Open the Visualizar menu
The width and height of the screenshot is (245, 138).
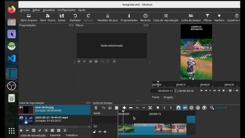pyautogui.click(x=49, y=10)
